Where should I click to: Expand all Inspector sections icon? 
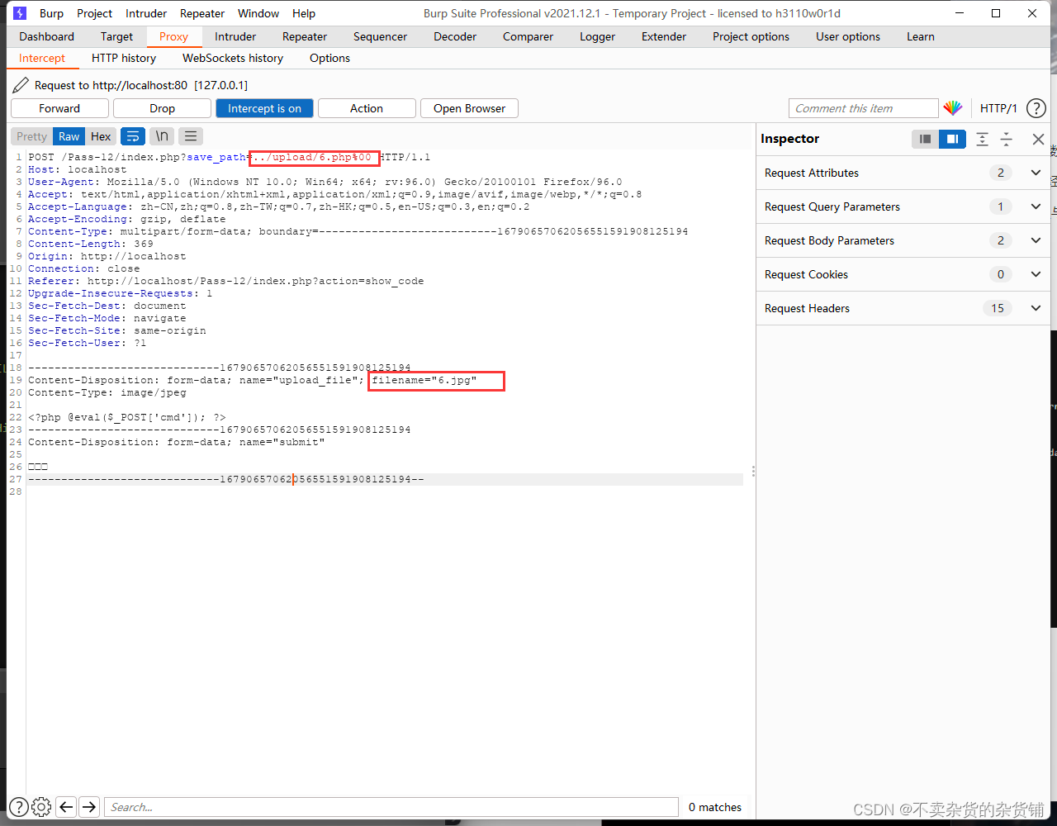982,139
